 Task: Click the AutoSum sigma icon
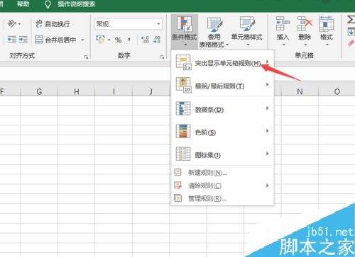pyautogui.click(x=351, y=20)
